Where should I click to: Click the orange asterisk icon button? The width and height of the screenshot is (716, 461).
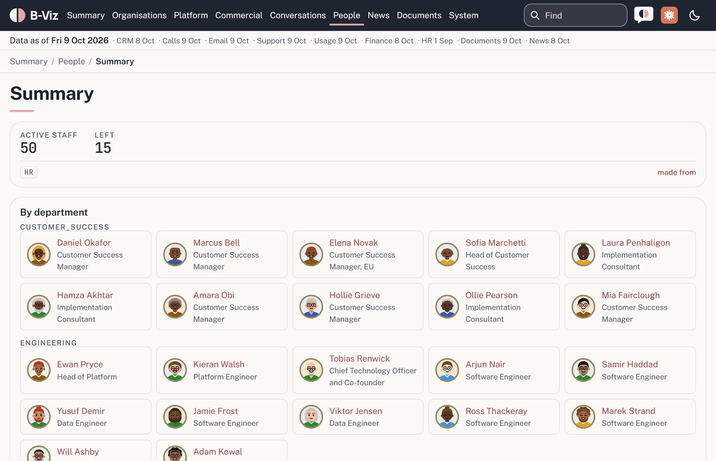pos(669,15)
